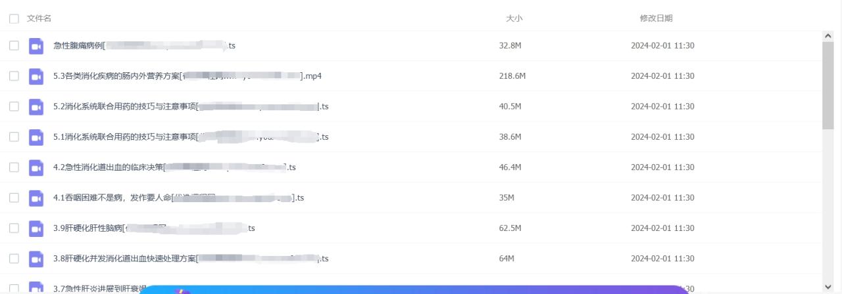Click scrollbar down arrow at bottom
842x294 pixels.
coord(828,287)
